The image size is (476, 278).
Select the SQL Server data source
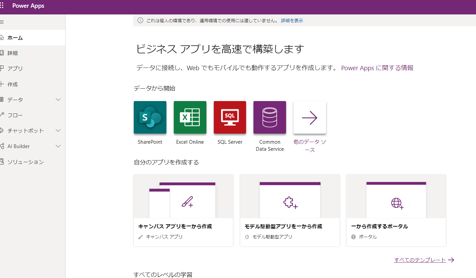[230, 117]
